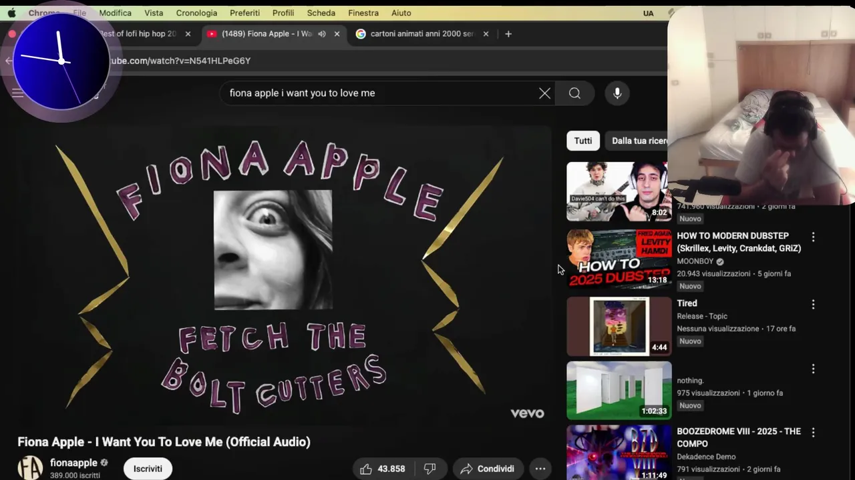Click the video title I Want You To Love Me
Viewport: 855px width, 480px height.
tap(164, 441)
